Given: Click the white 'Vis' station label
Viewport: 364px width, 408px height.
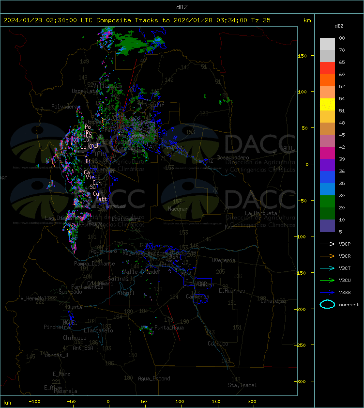Looking at the screenshot, I should coord(90,177).
